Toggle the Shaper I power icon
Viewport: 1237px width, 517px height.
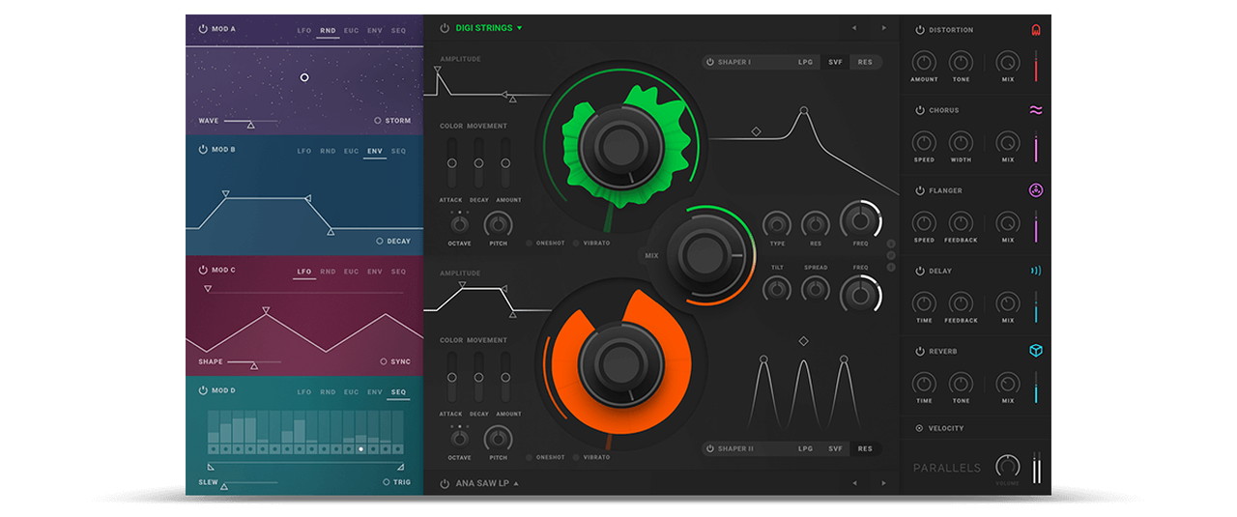[710, 62]
